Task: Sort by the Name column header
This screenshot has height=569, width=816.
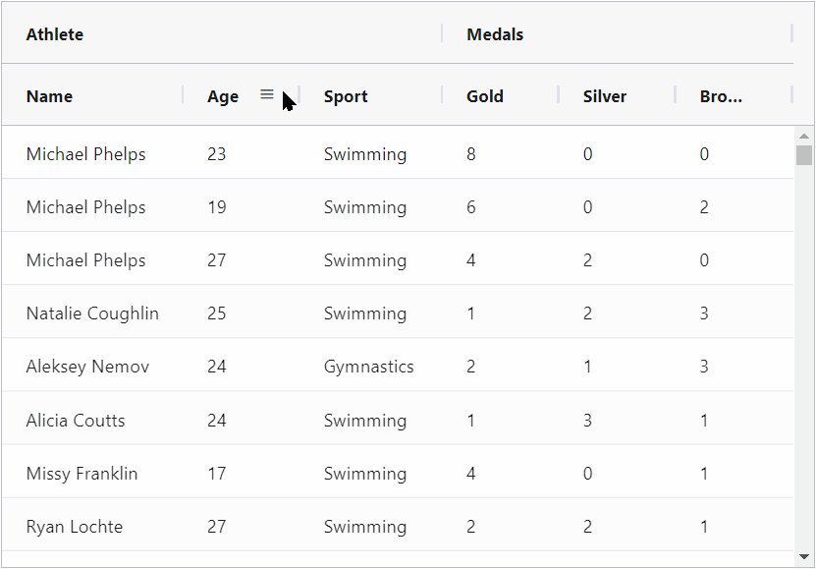Action: (50, 96)
